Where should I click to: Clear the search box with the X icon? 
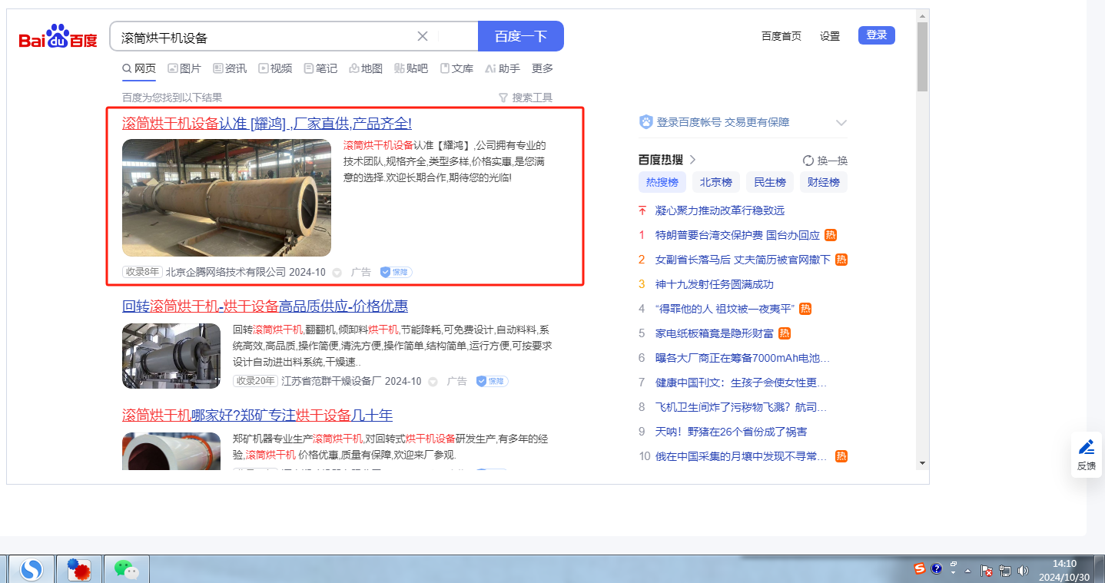coord(423,36)
